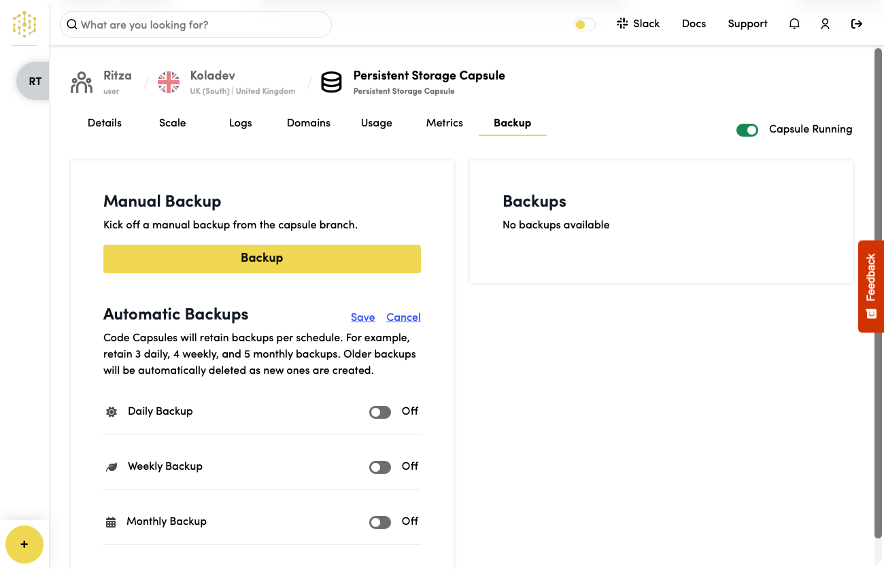The height and width of the screenshot is (569, 884).
Task: Click the calendar icon beside Monthly Backup
Action: (111, 521)
